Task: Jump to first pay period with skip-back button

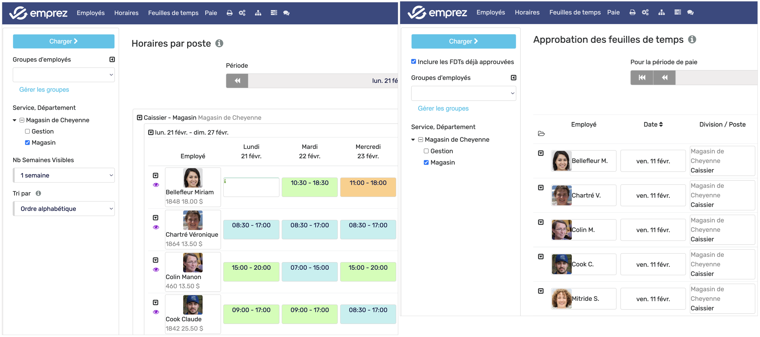Action: [x=642, y=78]
